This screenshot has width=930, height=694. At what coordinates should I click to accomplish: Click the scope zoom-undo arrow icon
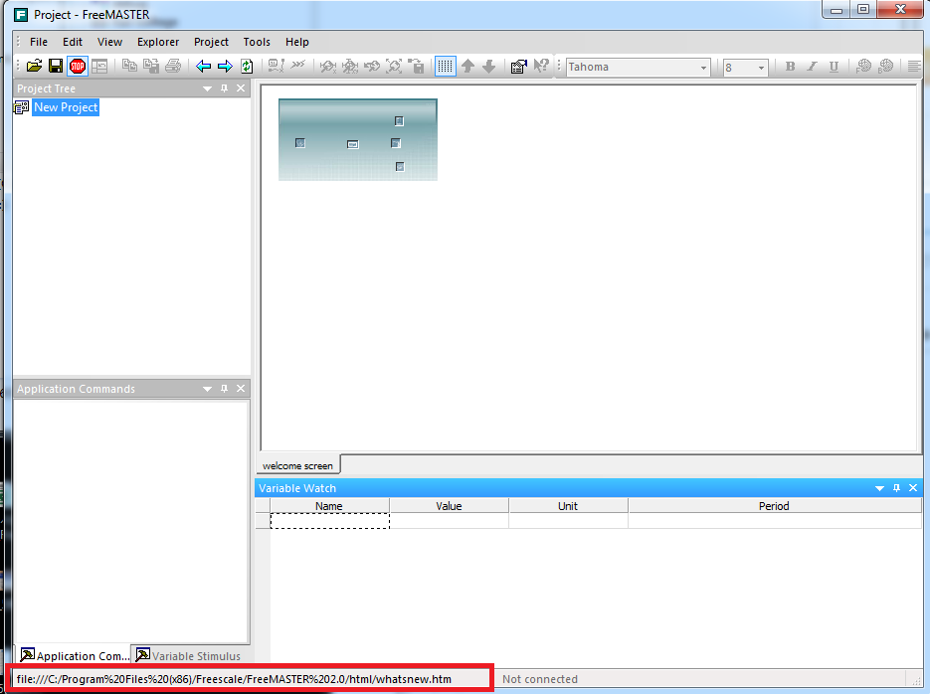point(372,66)
